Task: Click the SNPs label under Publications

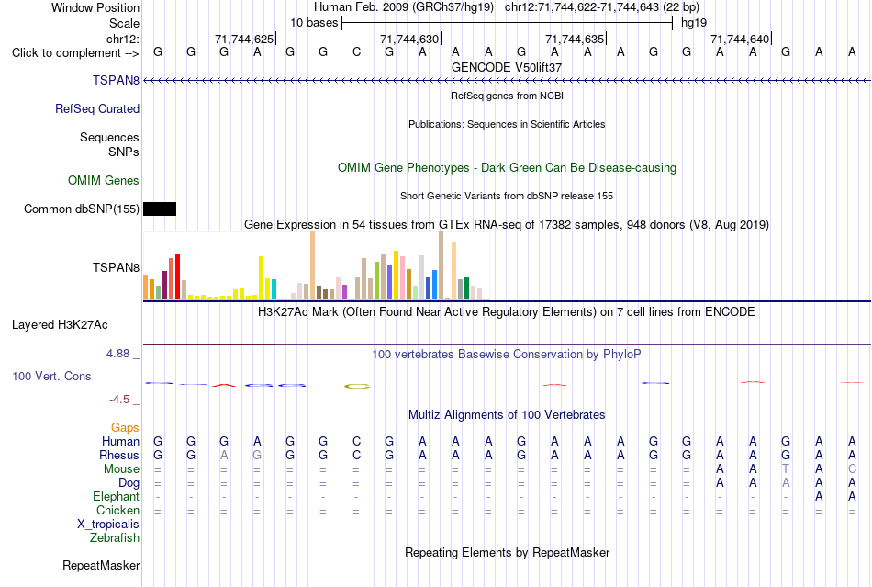Action: click(124, 152)
